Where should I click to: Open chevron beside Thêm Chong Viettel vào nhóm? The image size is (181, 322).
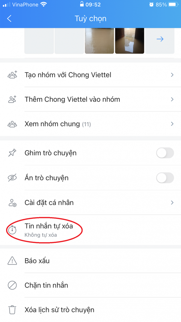[x=172, y=99]
